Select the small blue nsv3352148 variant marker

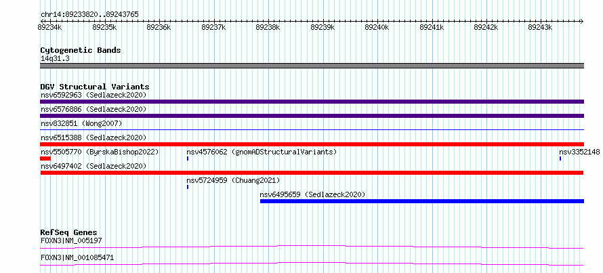coord(560,159)
